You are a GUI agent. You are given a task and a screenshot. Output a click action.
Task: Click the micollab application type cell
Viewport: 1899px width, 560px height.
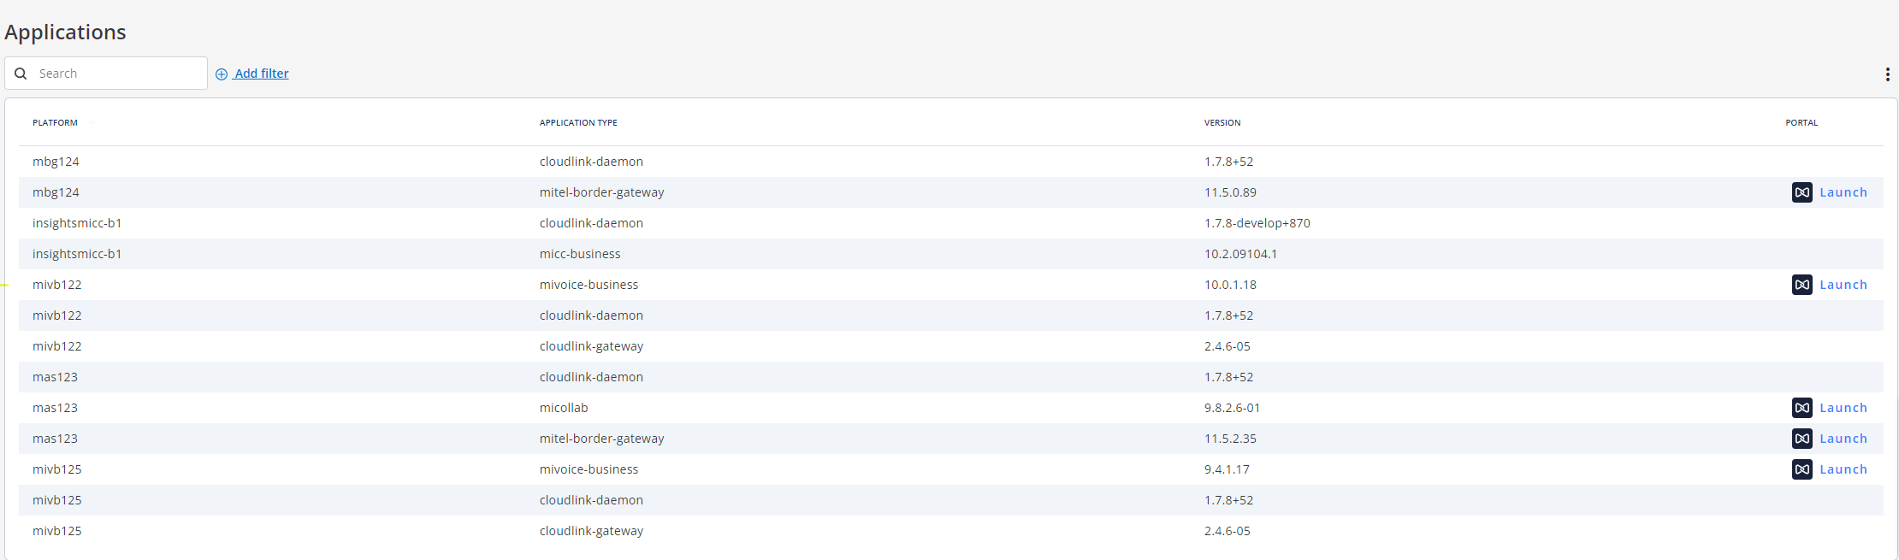pyautogui.click(x=564, y=408)
